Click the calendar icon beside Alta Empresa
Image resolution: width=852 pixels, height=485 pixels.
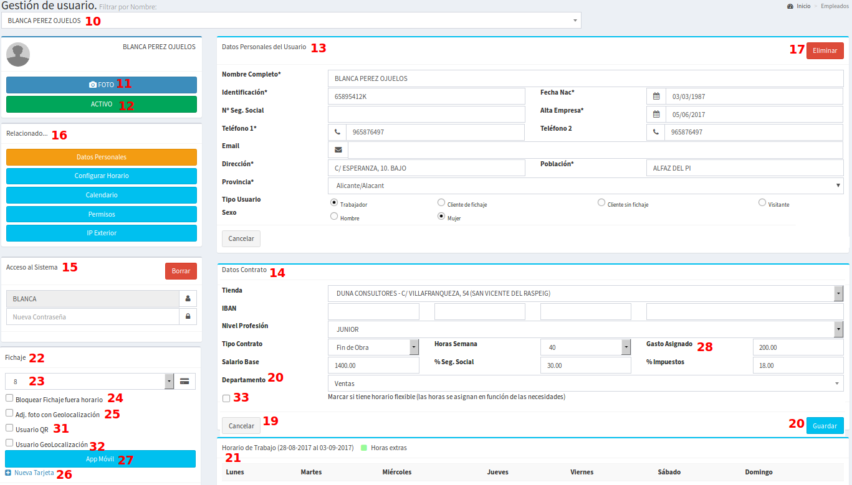(x=656, y=115)
